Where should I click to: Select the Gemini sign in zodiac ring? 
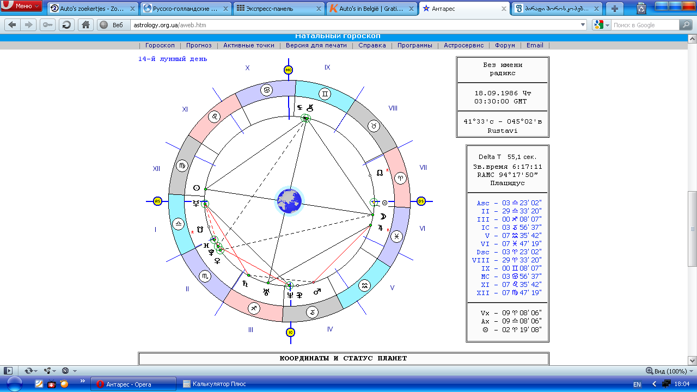click(x=325, y=94)
